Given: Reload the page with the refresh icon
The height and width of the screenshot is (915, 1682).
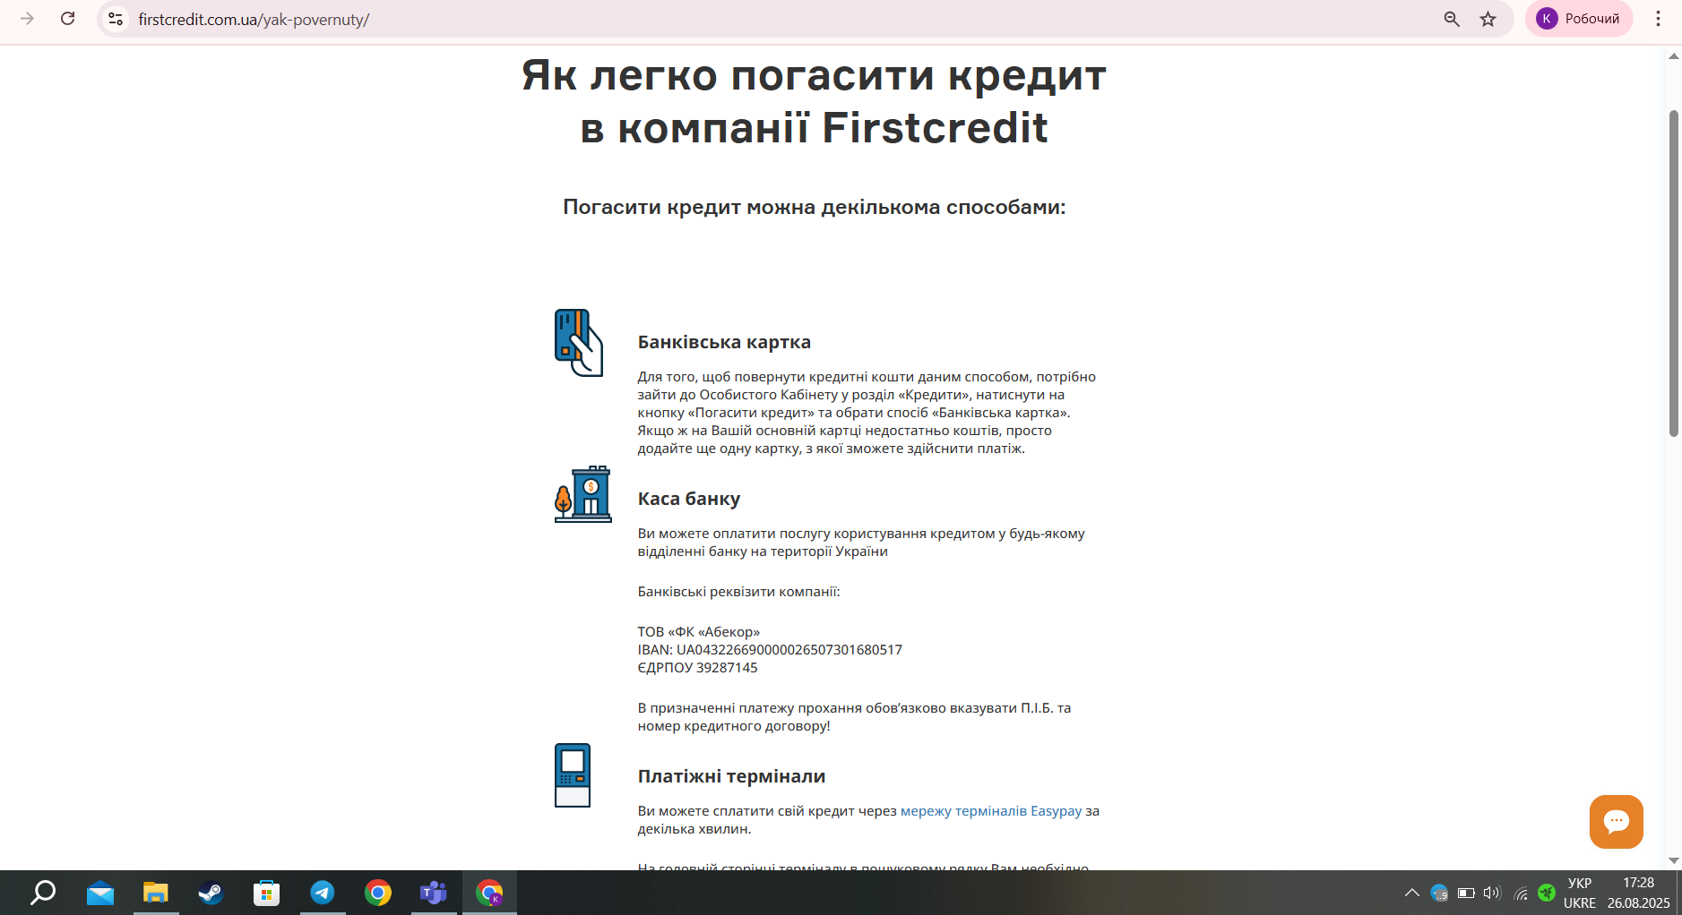Looking at the screenshot, I should click(x=68, y=19).
